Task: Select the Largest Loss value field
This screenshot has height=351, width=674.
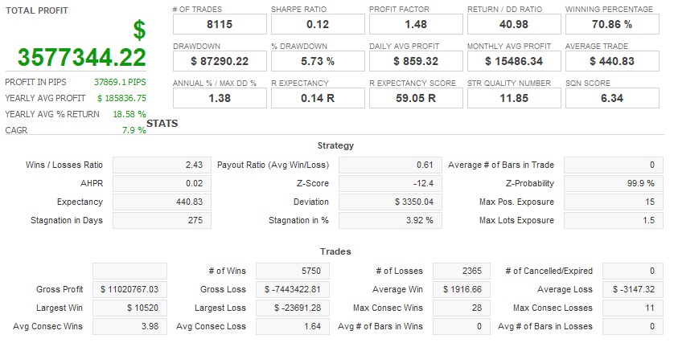Action: (x=293, y=308)
